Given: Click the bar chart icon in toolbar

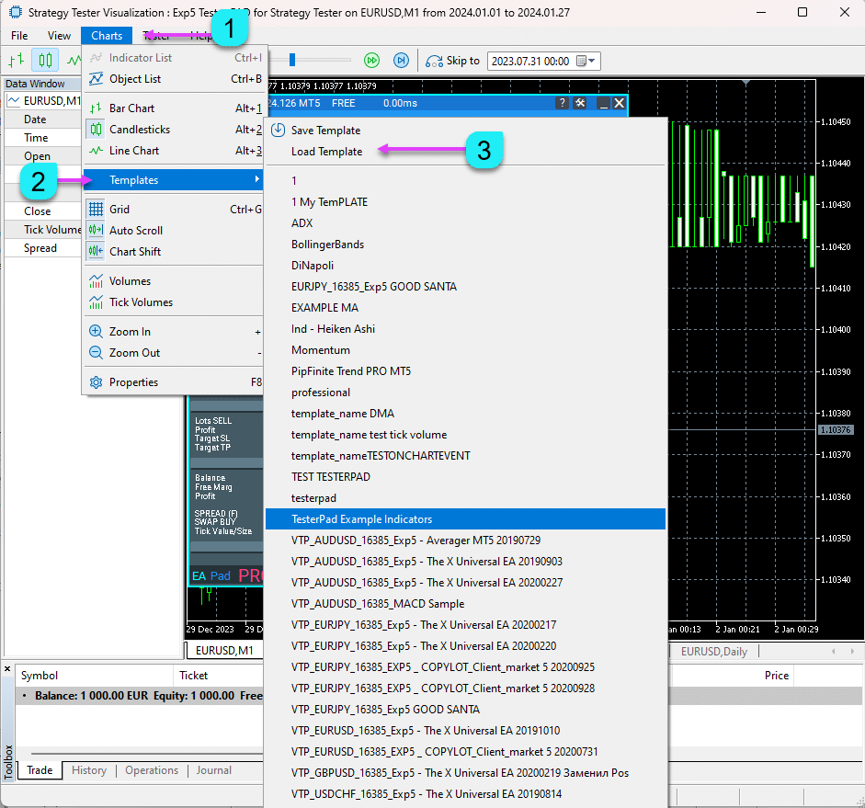Looking at the screenshot, I should [17, 60].
